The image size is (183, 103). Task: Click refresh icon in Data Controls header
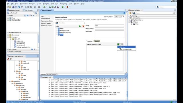coord(32,49)
